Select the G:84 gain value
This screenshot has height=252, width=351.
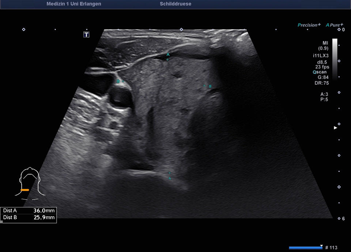tap(322, 77)
